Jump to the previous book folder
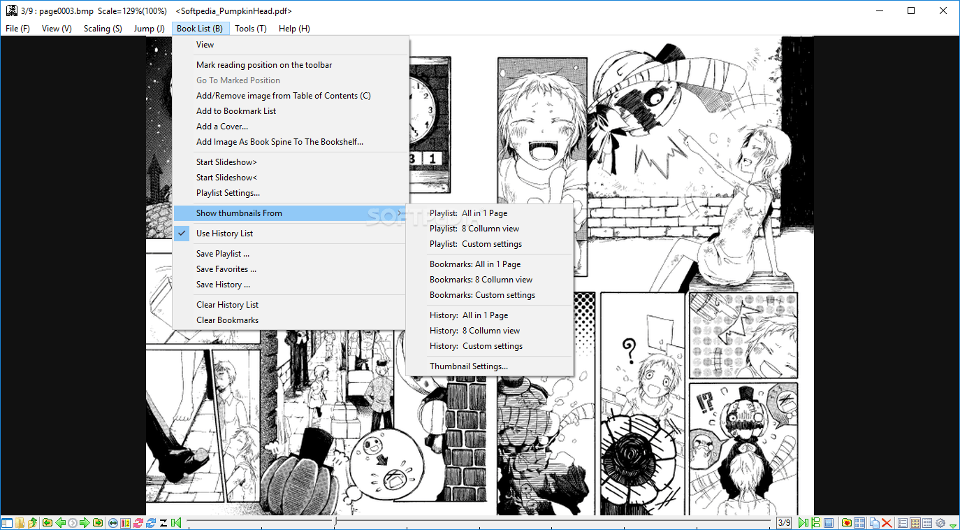Viewport: 960px width, 530px height. [47, 522]
